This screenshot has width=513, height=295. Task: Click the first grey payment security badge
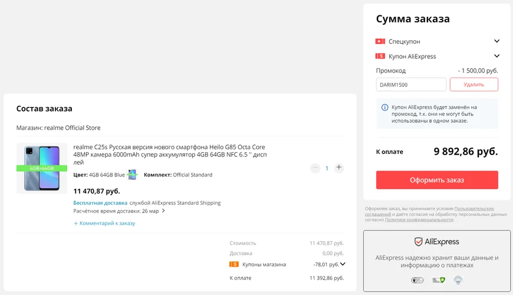coord(417,280)
